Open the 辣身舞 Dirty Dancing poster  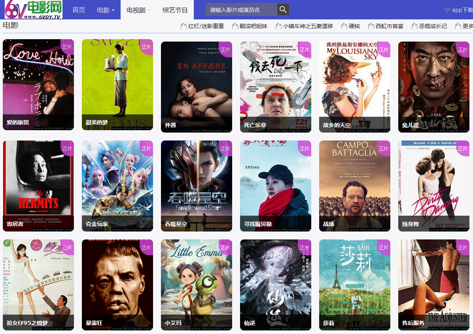pos(433,186)
